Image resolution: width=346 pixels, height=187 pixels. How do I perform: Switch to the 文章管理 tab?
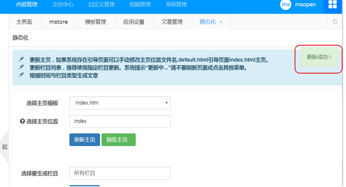172,22
